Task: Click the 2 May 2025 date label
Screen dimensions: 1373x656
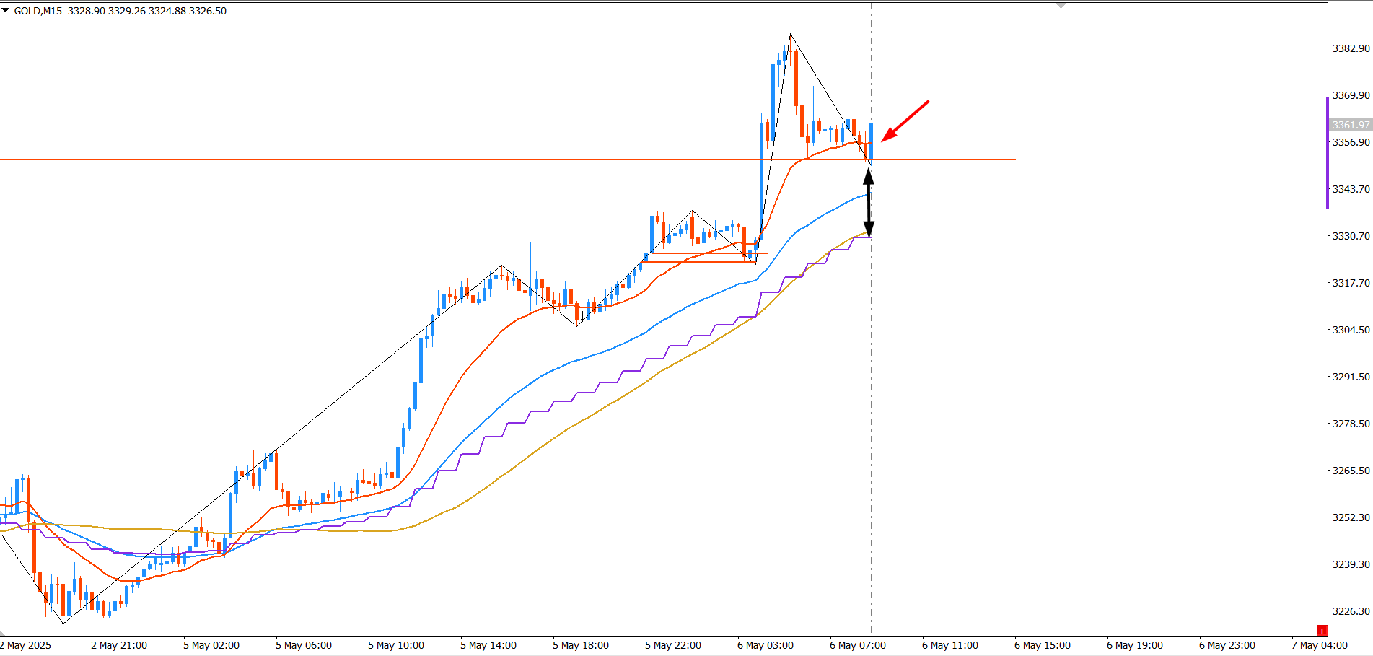Action: click(x=26, y=645)
